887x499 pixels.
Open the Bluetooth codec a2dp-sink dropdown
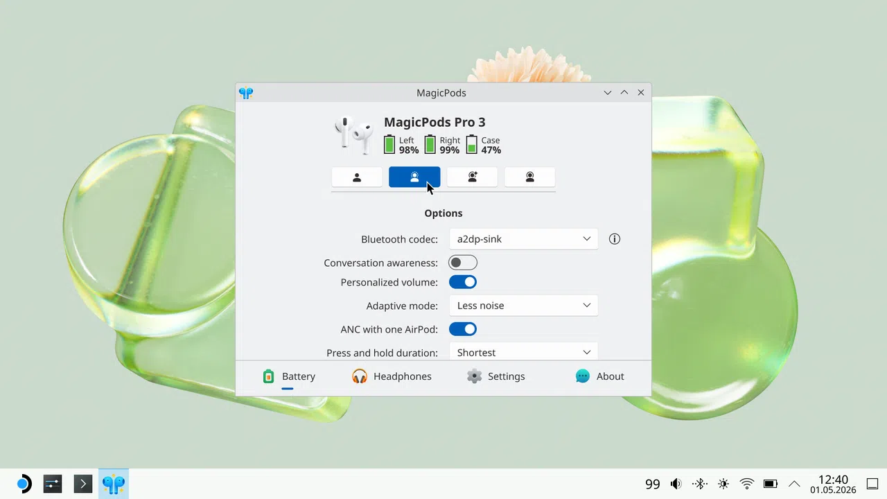click(524, 239)
